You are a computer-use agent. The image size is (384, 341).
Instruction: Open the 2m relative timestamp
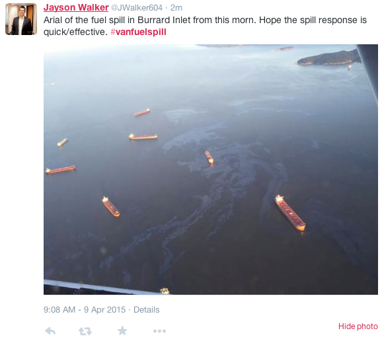[x=176, y=7]
